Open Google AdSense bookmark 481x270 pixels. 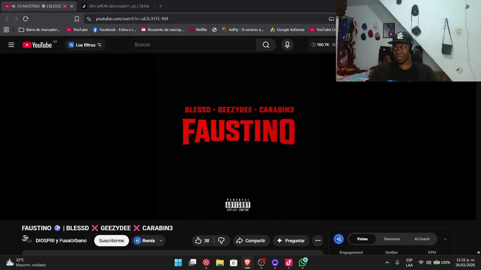point(287,30)
